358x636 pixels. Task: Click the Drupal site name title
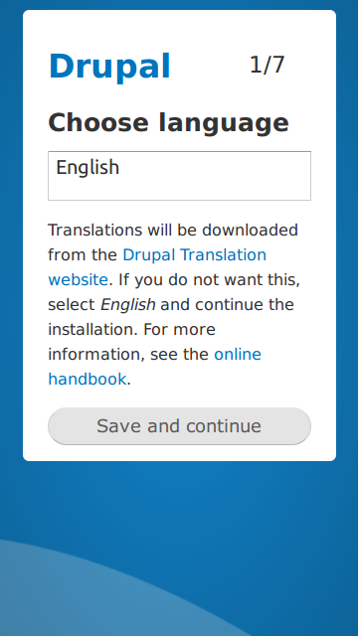coord(109,67)
